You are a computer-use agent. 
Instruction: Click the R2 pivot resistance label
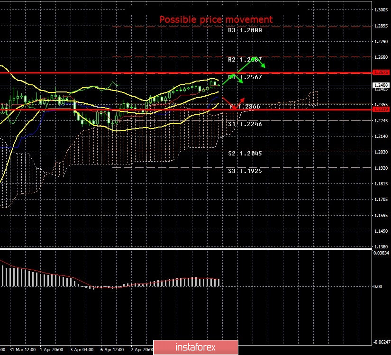[x=245, y=60]
